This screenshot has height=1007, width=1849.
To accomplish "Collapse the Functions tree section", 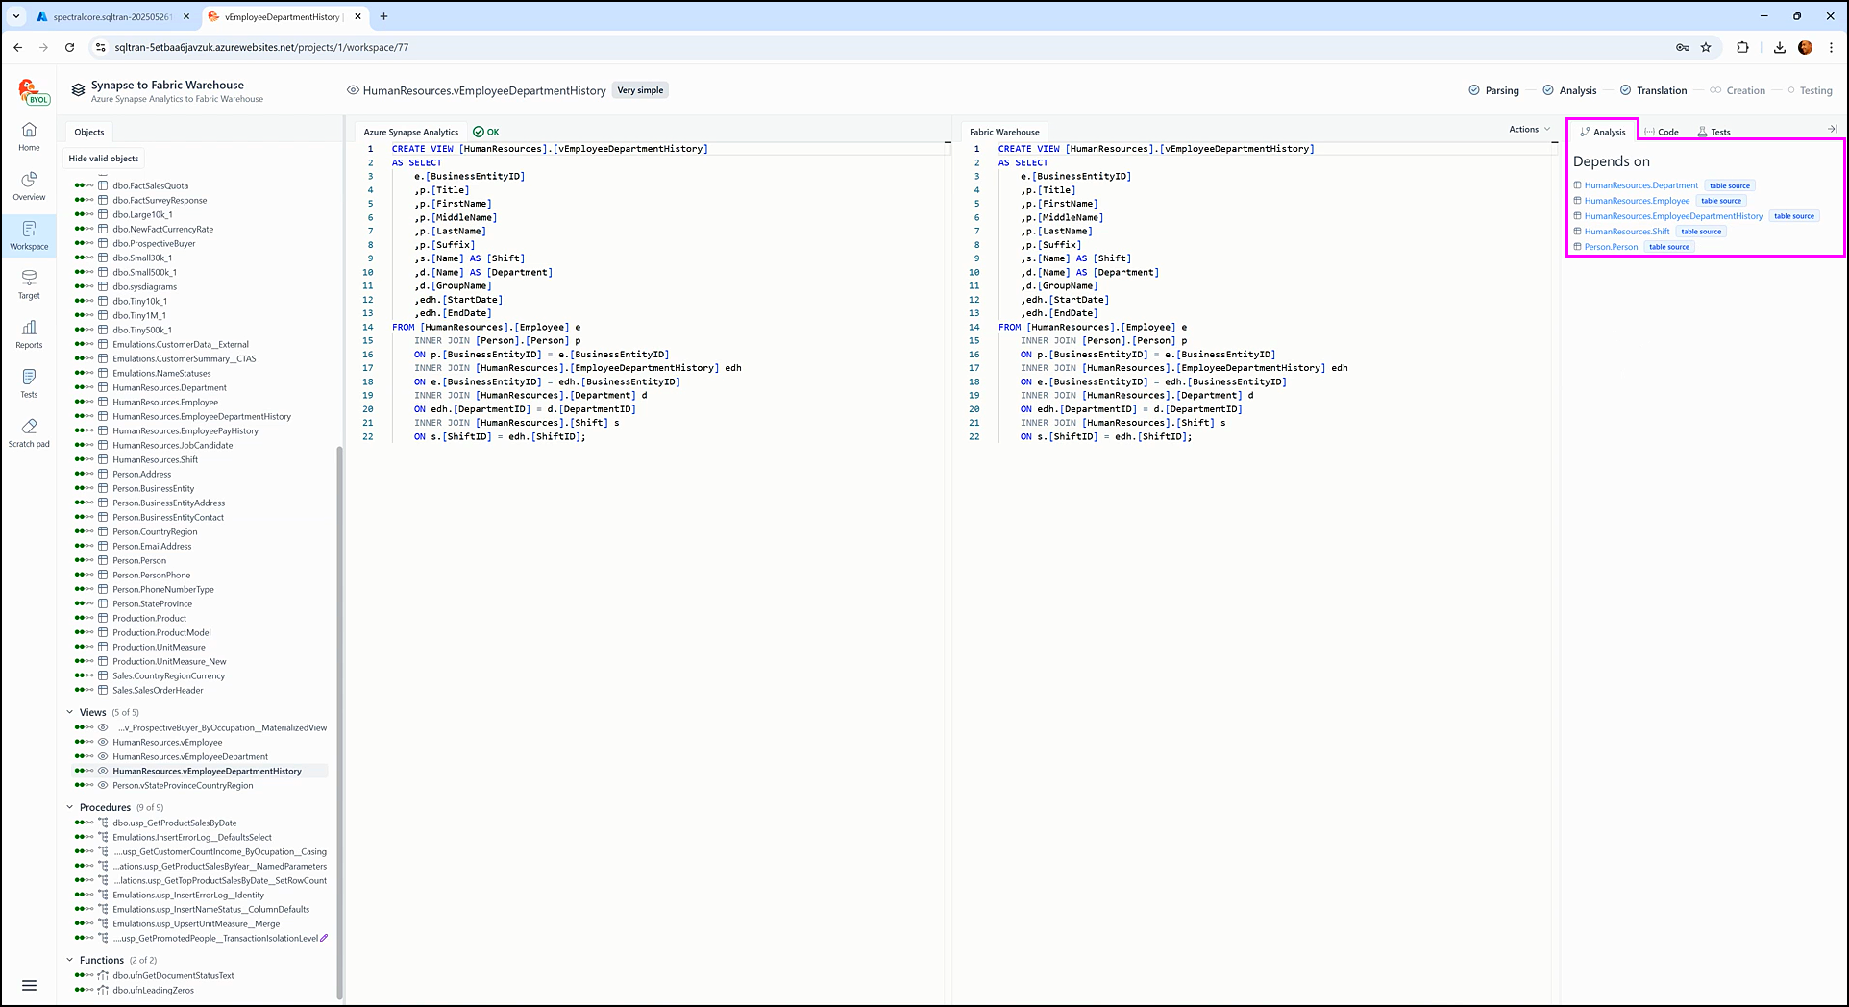I will [x=70, y=960].
